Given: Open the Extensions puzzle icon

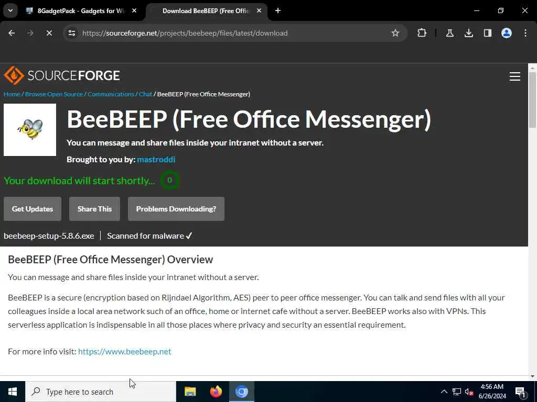Looking at the screenshot, I should [x=422, y=33].
